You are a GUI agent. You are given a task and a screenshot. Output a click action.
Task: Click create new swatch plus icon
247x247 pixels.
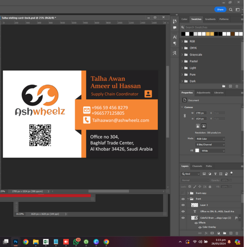230,86
